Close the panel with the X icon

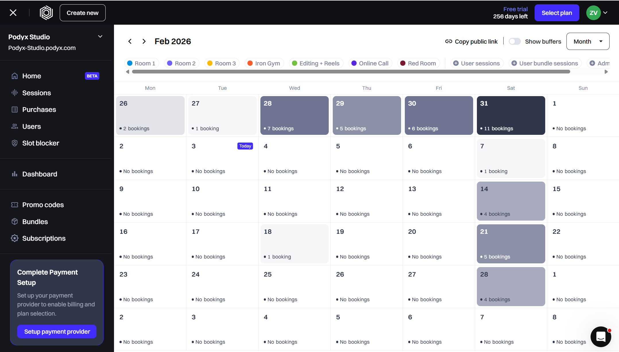[13, 13]
